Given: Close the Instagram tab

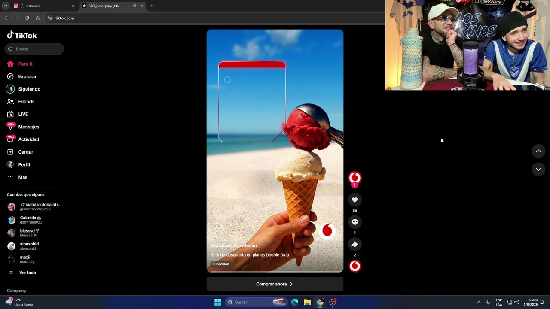Looking at the screenshot, I should [x=73, y=6].
